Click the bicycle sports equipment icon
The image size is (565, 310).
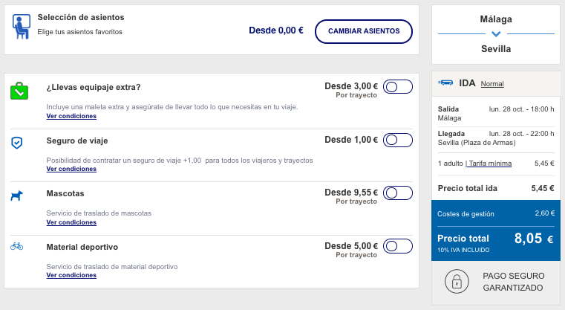pos(16,247)
